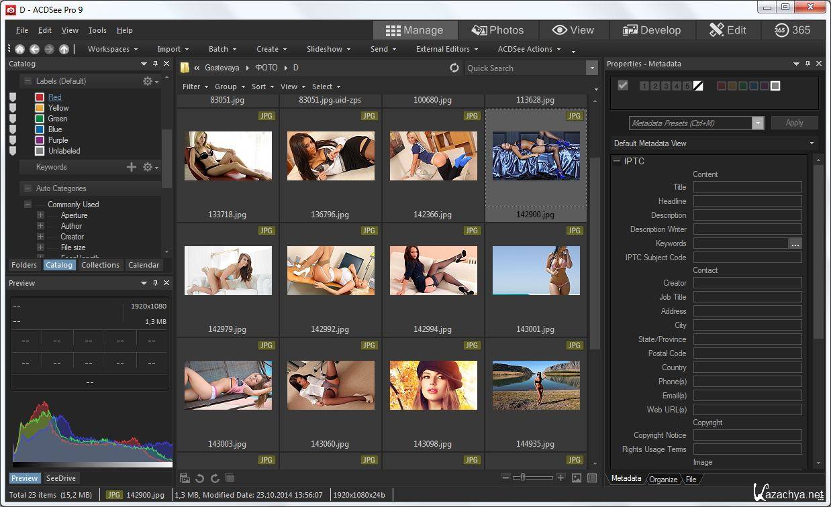Viewport: 831px width, 507px height.
Task: Click the Home navigation icon in toolbar
Action: pos(19,49)
